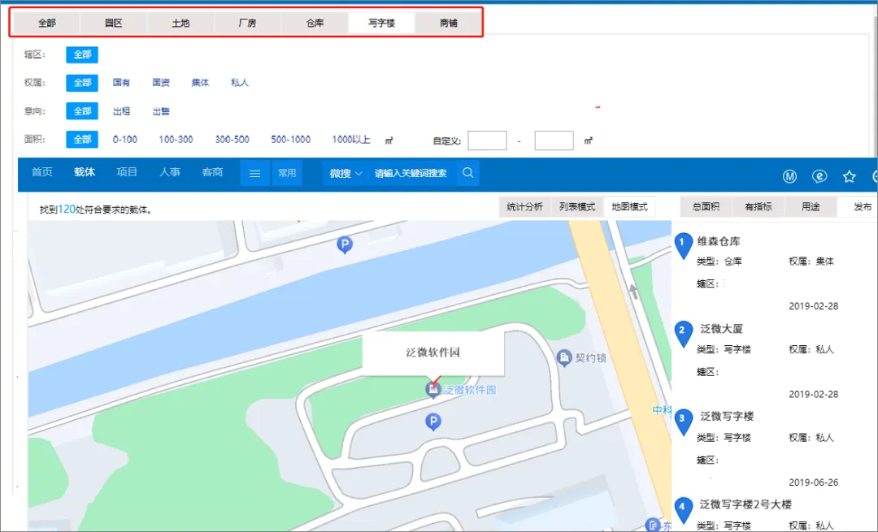Open the 常用 shortcuts menu
Image resolution: width=878 pixels, height=532 pixels.
287,173
